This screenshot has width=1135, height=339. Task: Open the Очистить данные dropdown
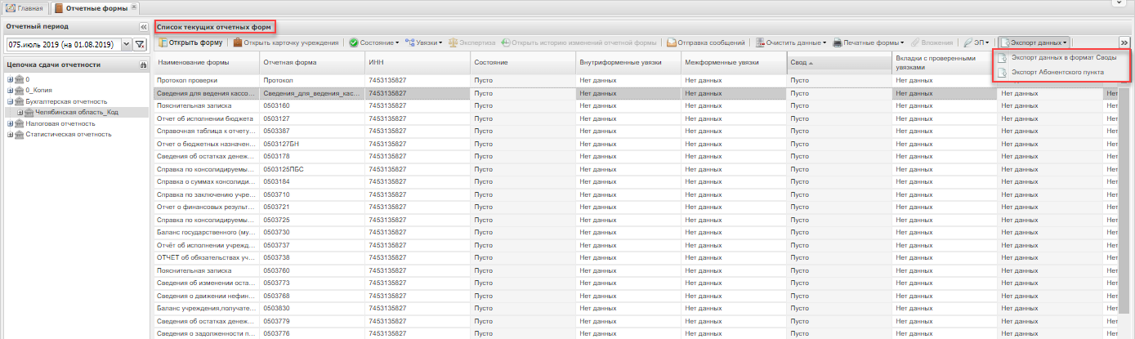click(790, 42)
